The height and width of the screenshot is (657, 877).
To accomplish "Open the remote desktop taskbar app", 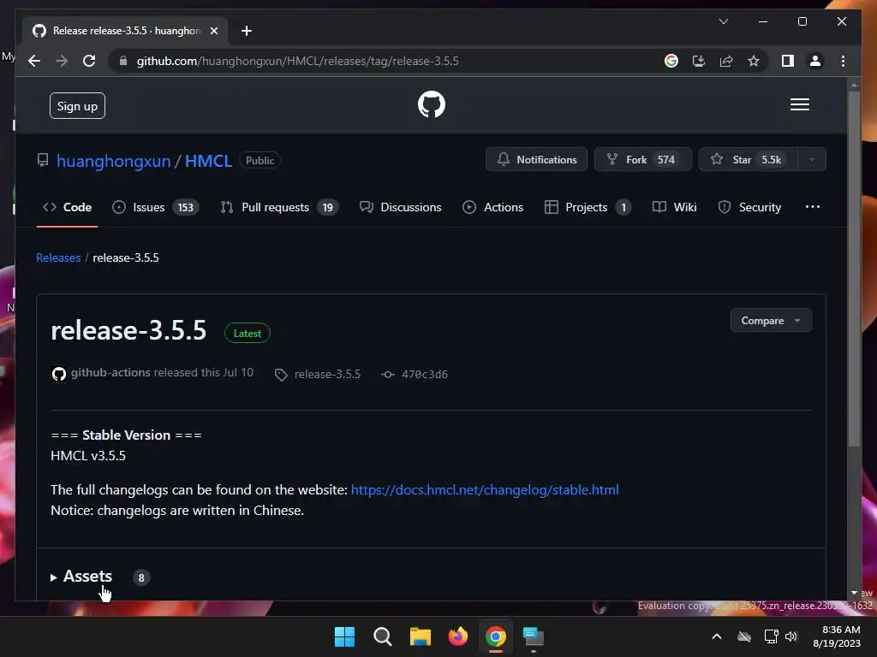I will coord(534,636).
